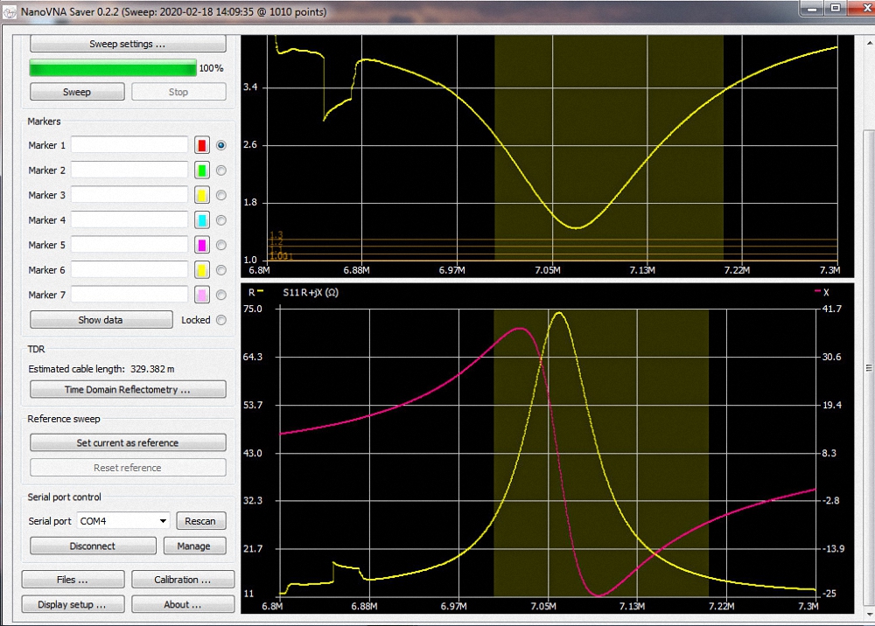This screenshot has height=626, width=875.
Task: Click Set current as reference
Action: [128, 442]
